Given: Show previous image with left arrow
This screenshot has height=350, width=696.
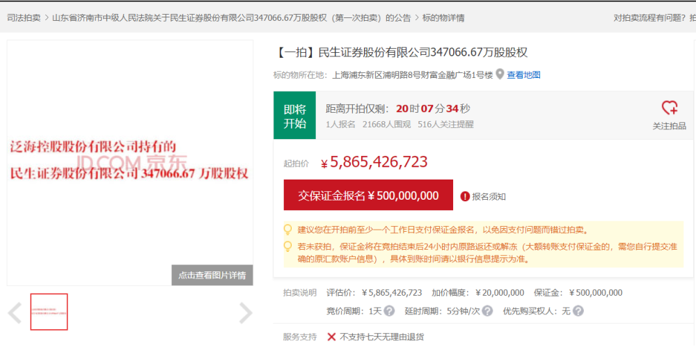Looking at the screenshot, I should tap(15, 312).
